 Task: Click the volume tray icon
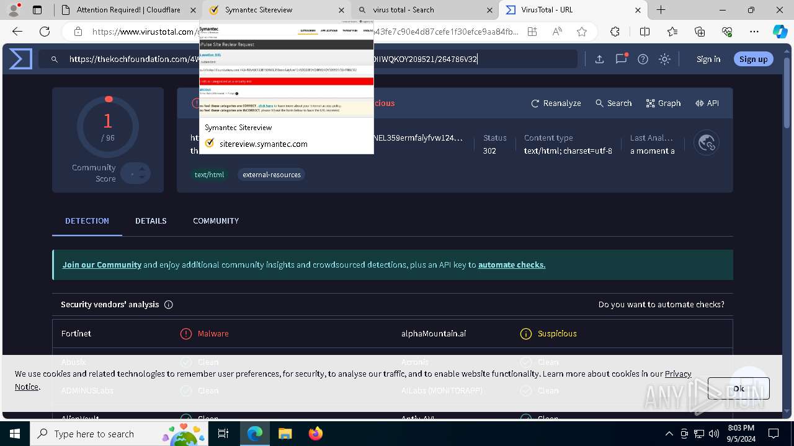coord(714,434)
